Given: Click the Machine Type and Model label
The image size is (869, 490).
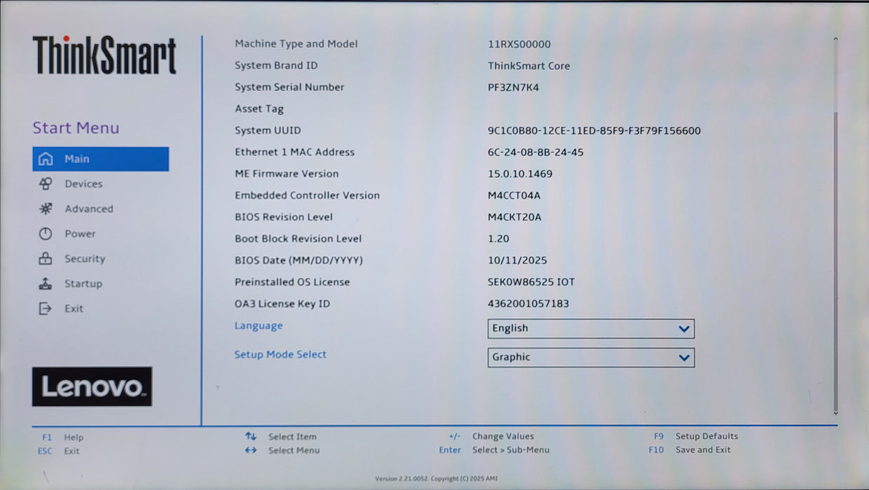Looking at the screenshot, I should 296,44.
